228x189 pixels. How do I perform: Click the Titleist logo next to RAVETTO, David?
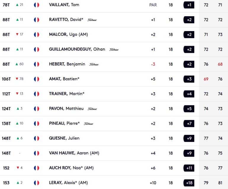(92, 20)
